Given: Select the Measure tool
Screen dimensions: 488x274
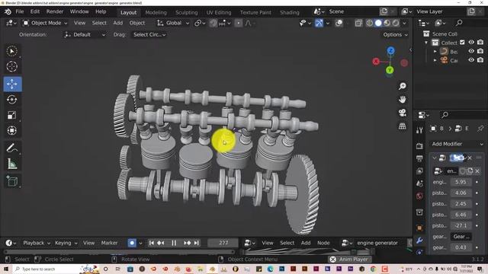Looking at the screenshot, I should click(x=12, y=164).
